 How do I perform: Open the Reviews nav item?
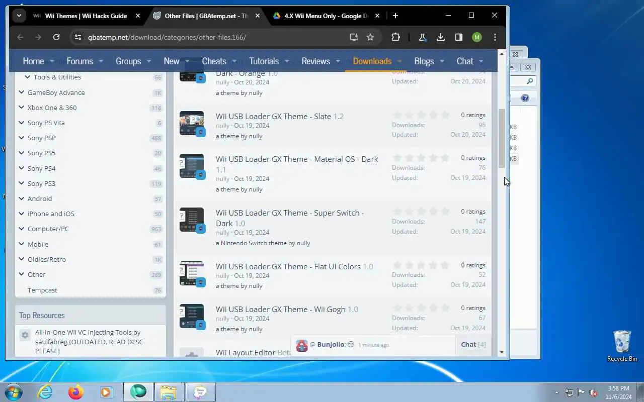pyautogui.click(x=315, y=61)
